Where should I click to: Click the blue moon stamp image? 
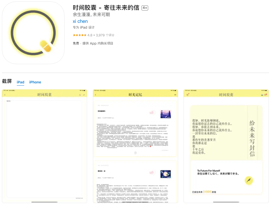165,174
